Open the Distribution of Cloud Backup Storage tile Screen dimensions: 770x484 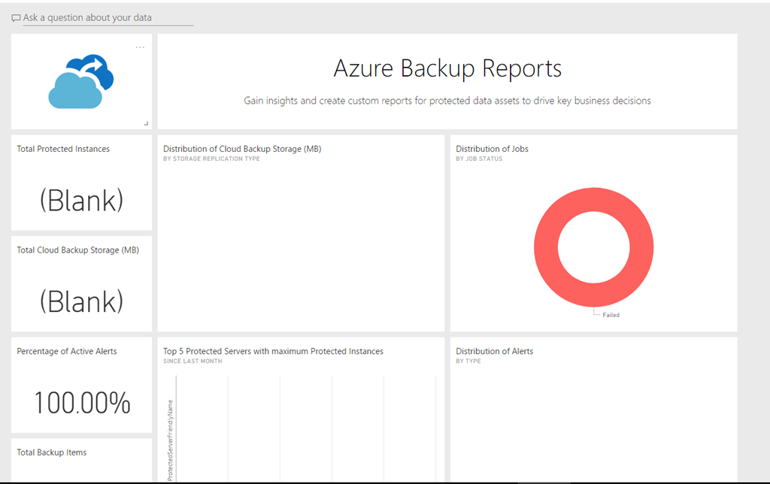click(x=242, y=149)
